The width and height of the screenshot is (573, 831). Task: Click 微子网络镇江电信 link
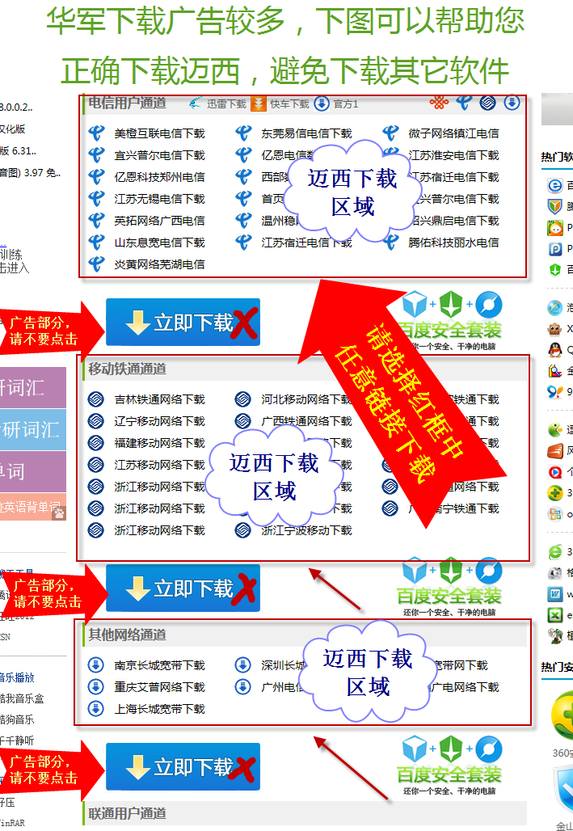[x=453, y=133]
